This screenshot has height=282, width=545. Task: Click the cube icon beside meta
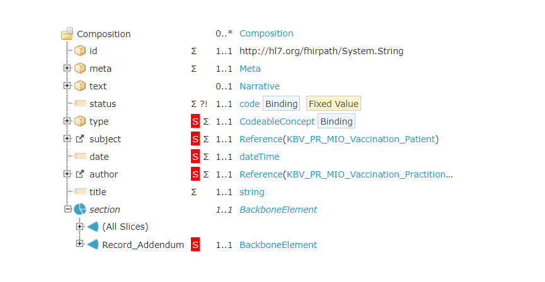click(x=80, y=69)
